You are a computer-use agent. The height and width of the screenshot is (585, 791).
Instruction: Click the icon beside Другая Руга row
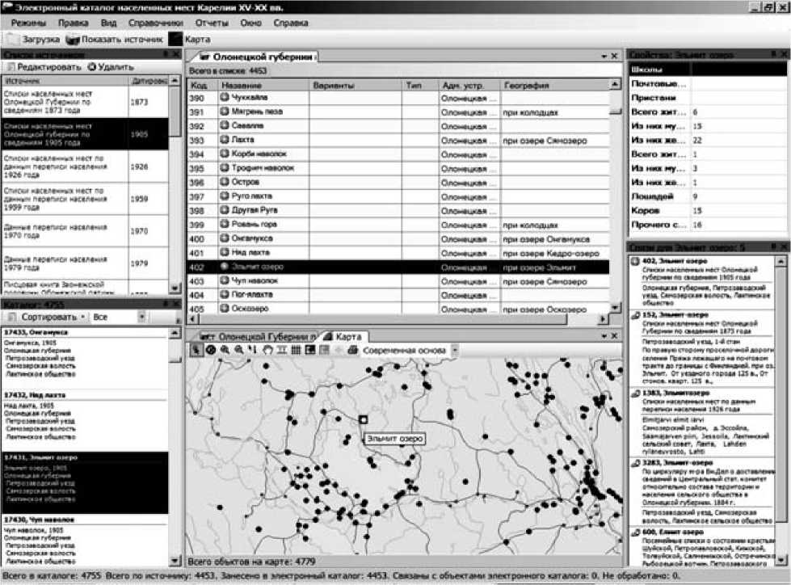(x=225, y=210)
